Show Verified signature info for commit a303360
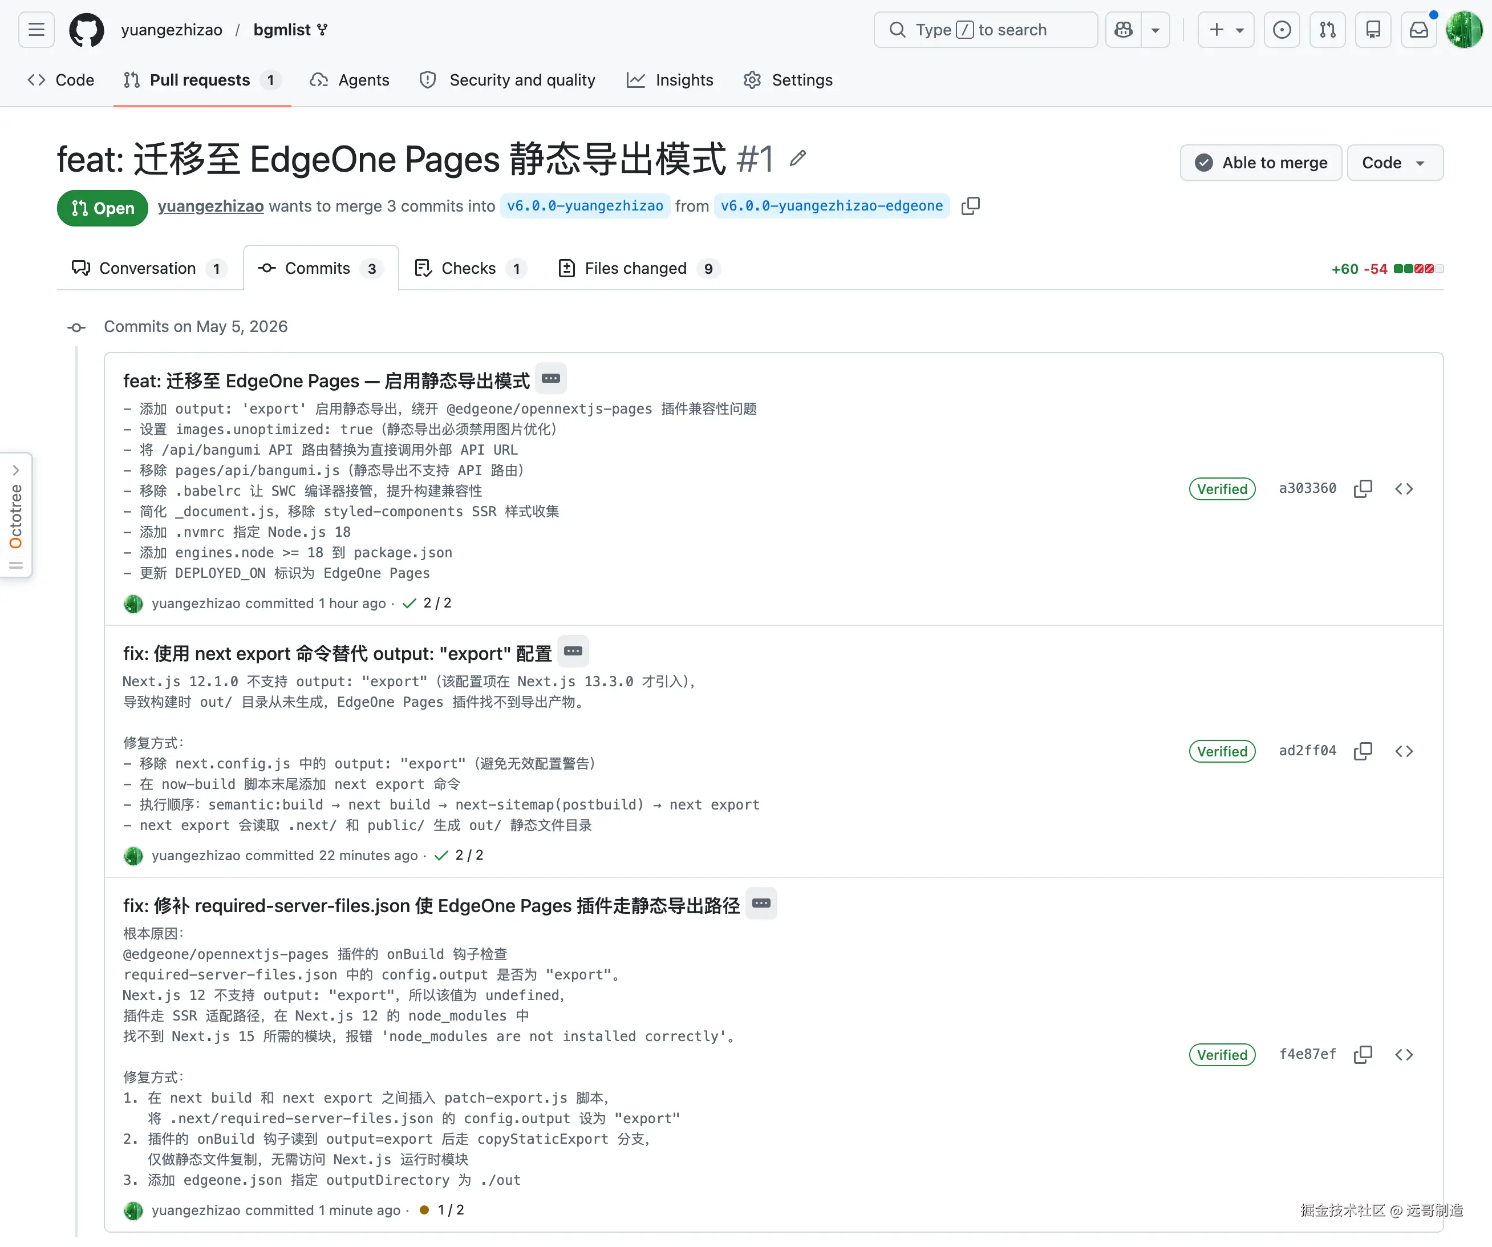Viewport: 1492px width, 1247px height. coord(1222,489)
